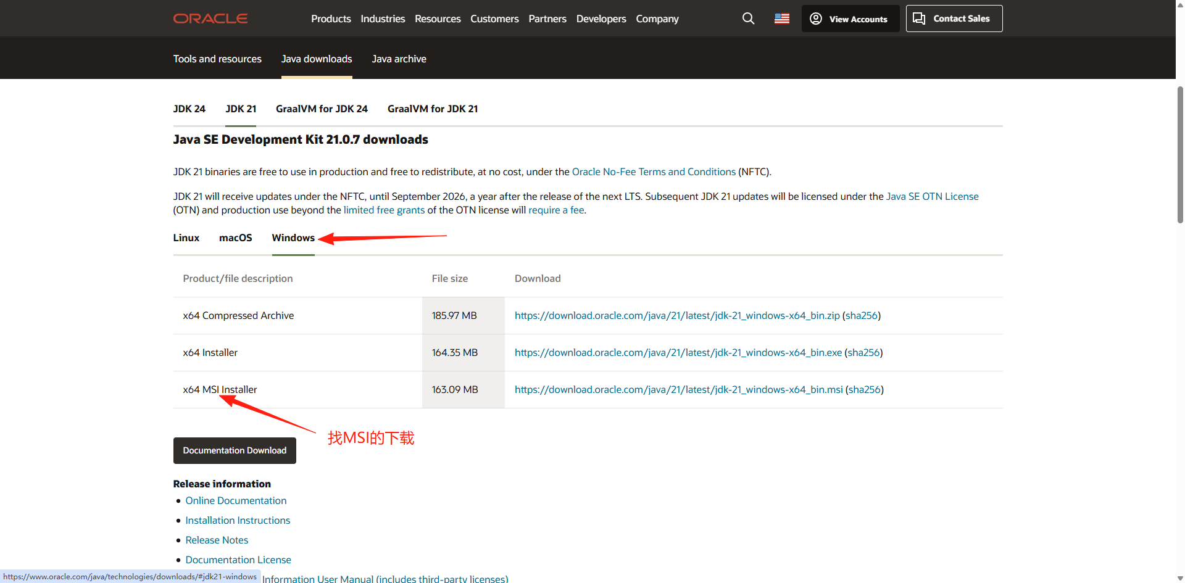The image size is (1185, 583).
Task: Open the Java SE OTN License link
Action: point(932,196)
